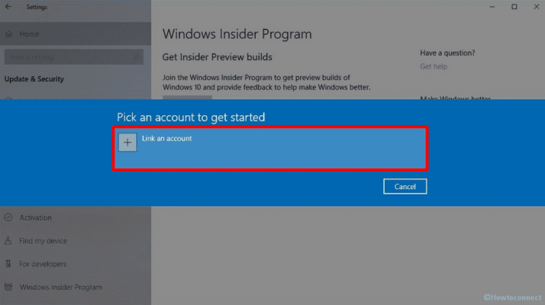545x305 pixels.
Task: Go back using the Settings back arrow
Action: 8,7
